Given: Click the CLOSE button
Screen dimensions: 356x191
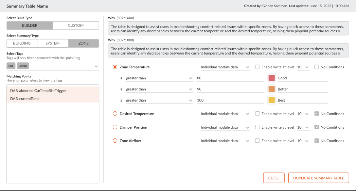Looking at the screenshot, I should [x=274, y=178].
